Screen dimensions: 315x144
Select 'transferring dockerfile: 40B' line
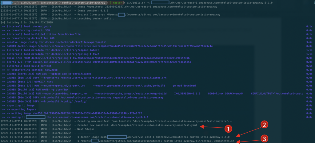pos(29,38)
